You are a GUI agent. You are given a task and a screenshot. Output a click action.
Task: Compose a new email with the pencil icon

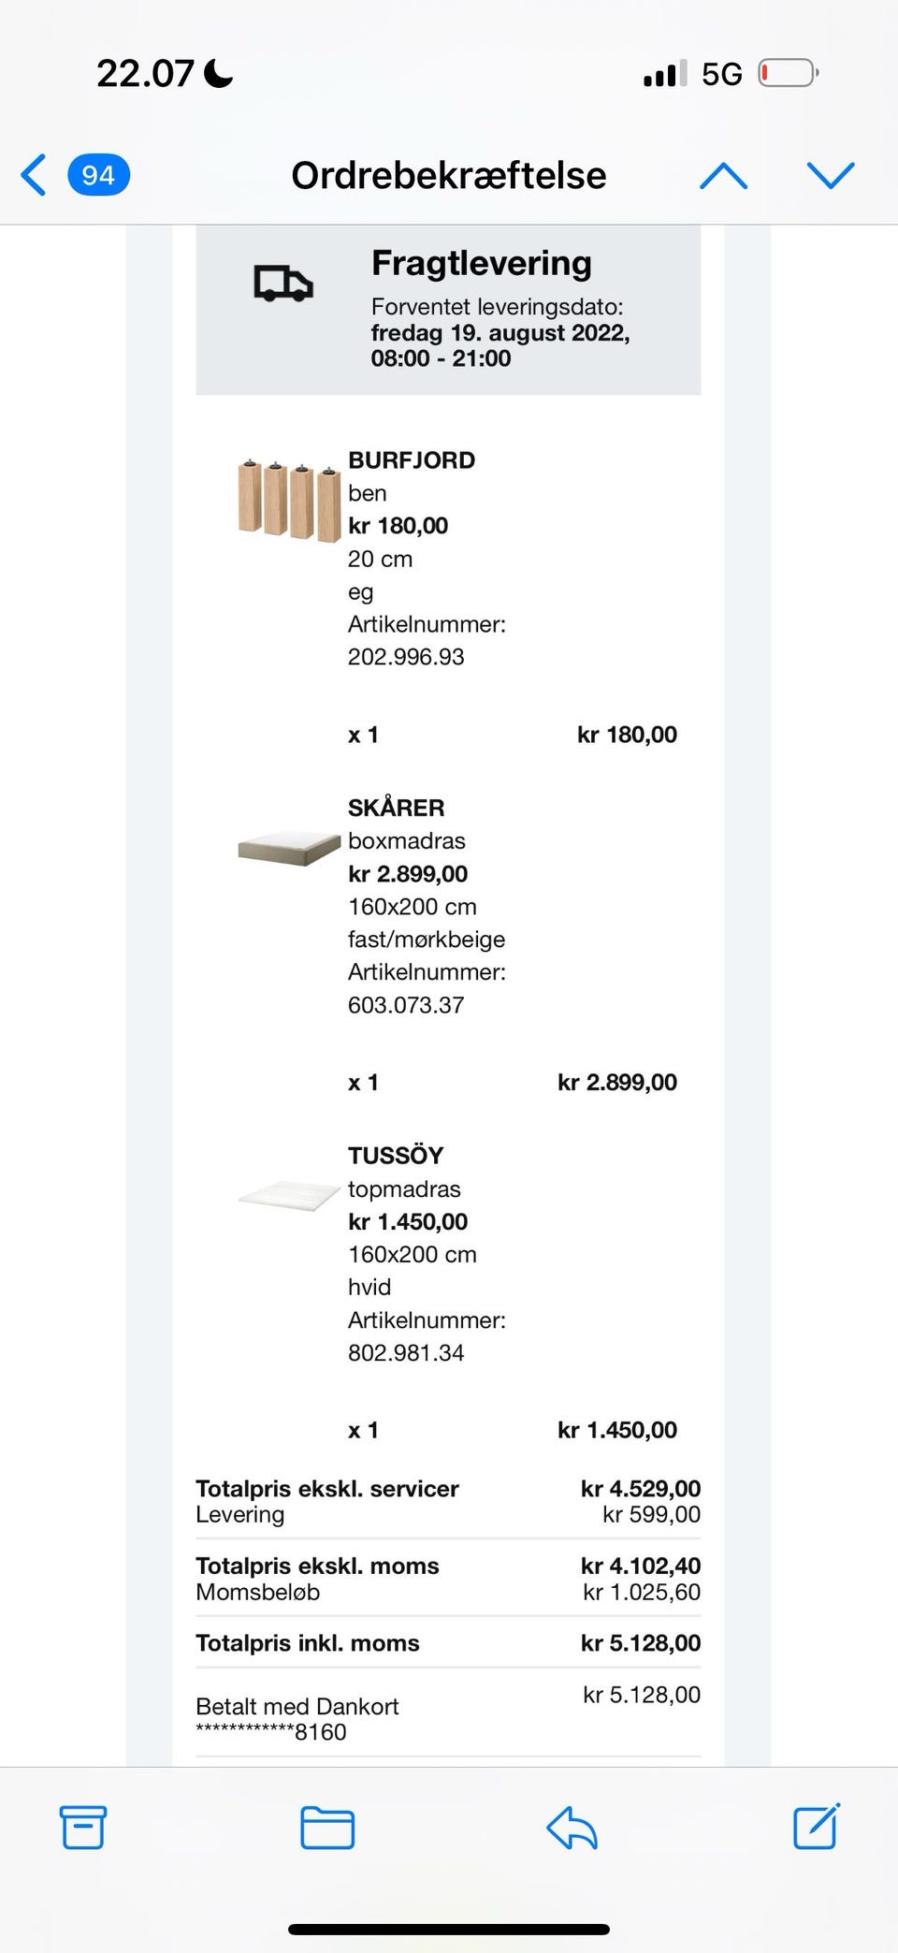pyautogui.click(x=816, y=1827)
